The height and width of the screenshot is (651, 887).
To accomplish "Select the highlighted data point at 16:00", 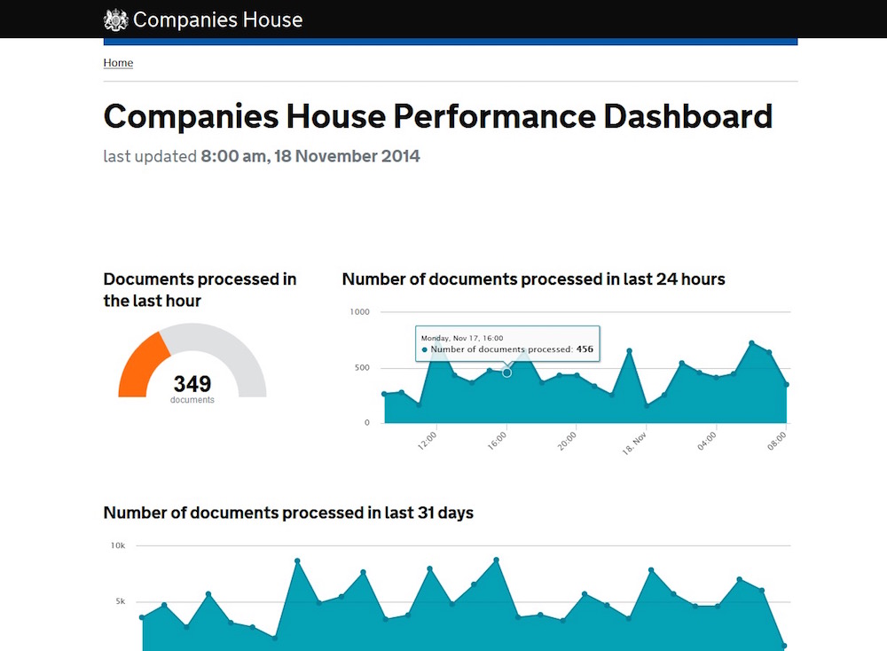I will (x=506, y=373).
